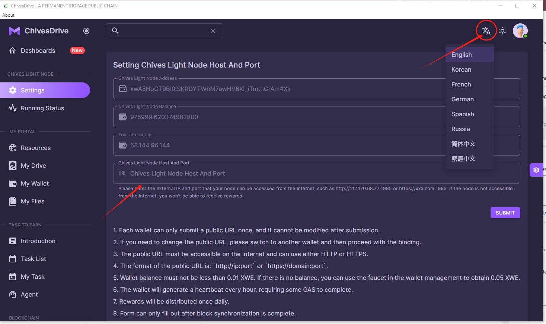Click into the top search box
This screenshot has width=546, height=324.
[x=164, y=31]
